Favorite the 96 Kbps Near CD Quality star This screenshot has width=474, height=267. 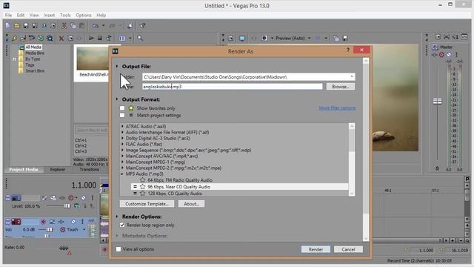tap(142, 187)
